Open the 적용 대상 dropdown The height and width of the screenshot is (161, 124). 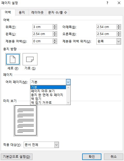[56, 145]
